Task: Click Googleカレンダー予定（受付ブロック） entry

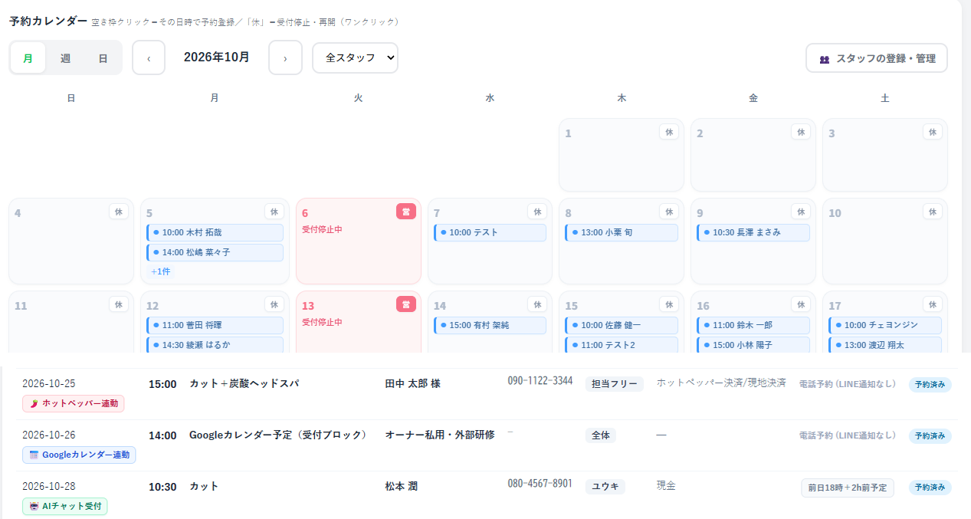Action: pos(278,435)
